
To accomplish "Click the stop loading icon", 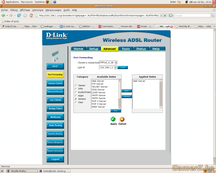I will tap(25, 16).
